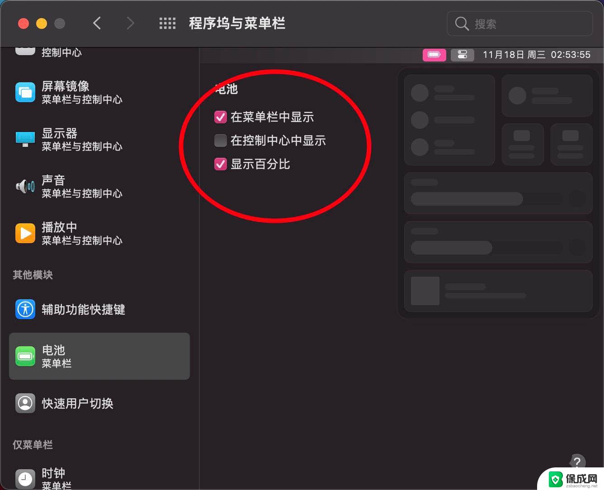The image size is (604, 490).
Task: Show all preferences grid icon
Action: coord(167,24)
